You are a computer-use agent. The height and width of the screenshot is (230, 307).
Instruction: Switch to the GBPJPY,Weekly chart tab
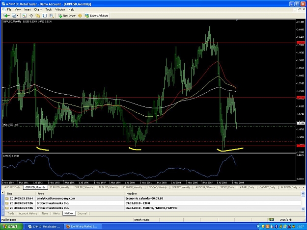coord(181,187)
